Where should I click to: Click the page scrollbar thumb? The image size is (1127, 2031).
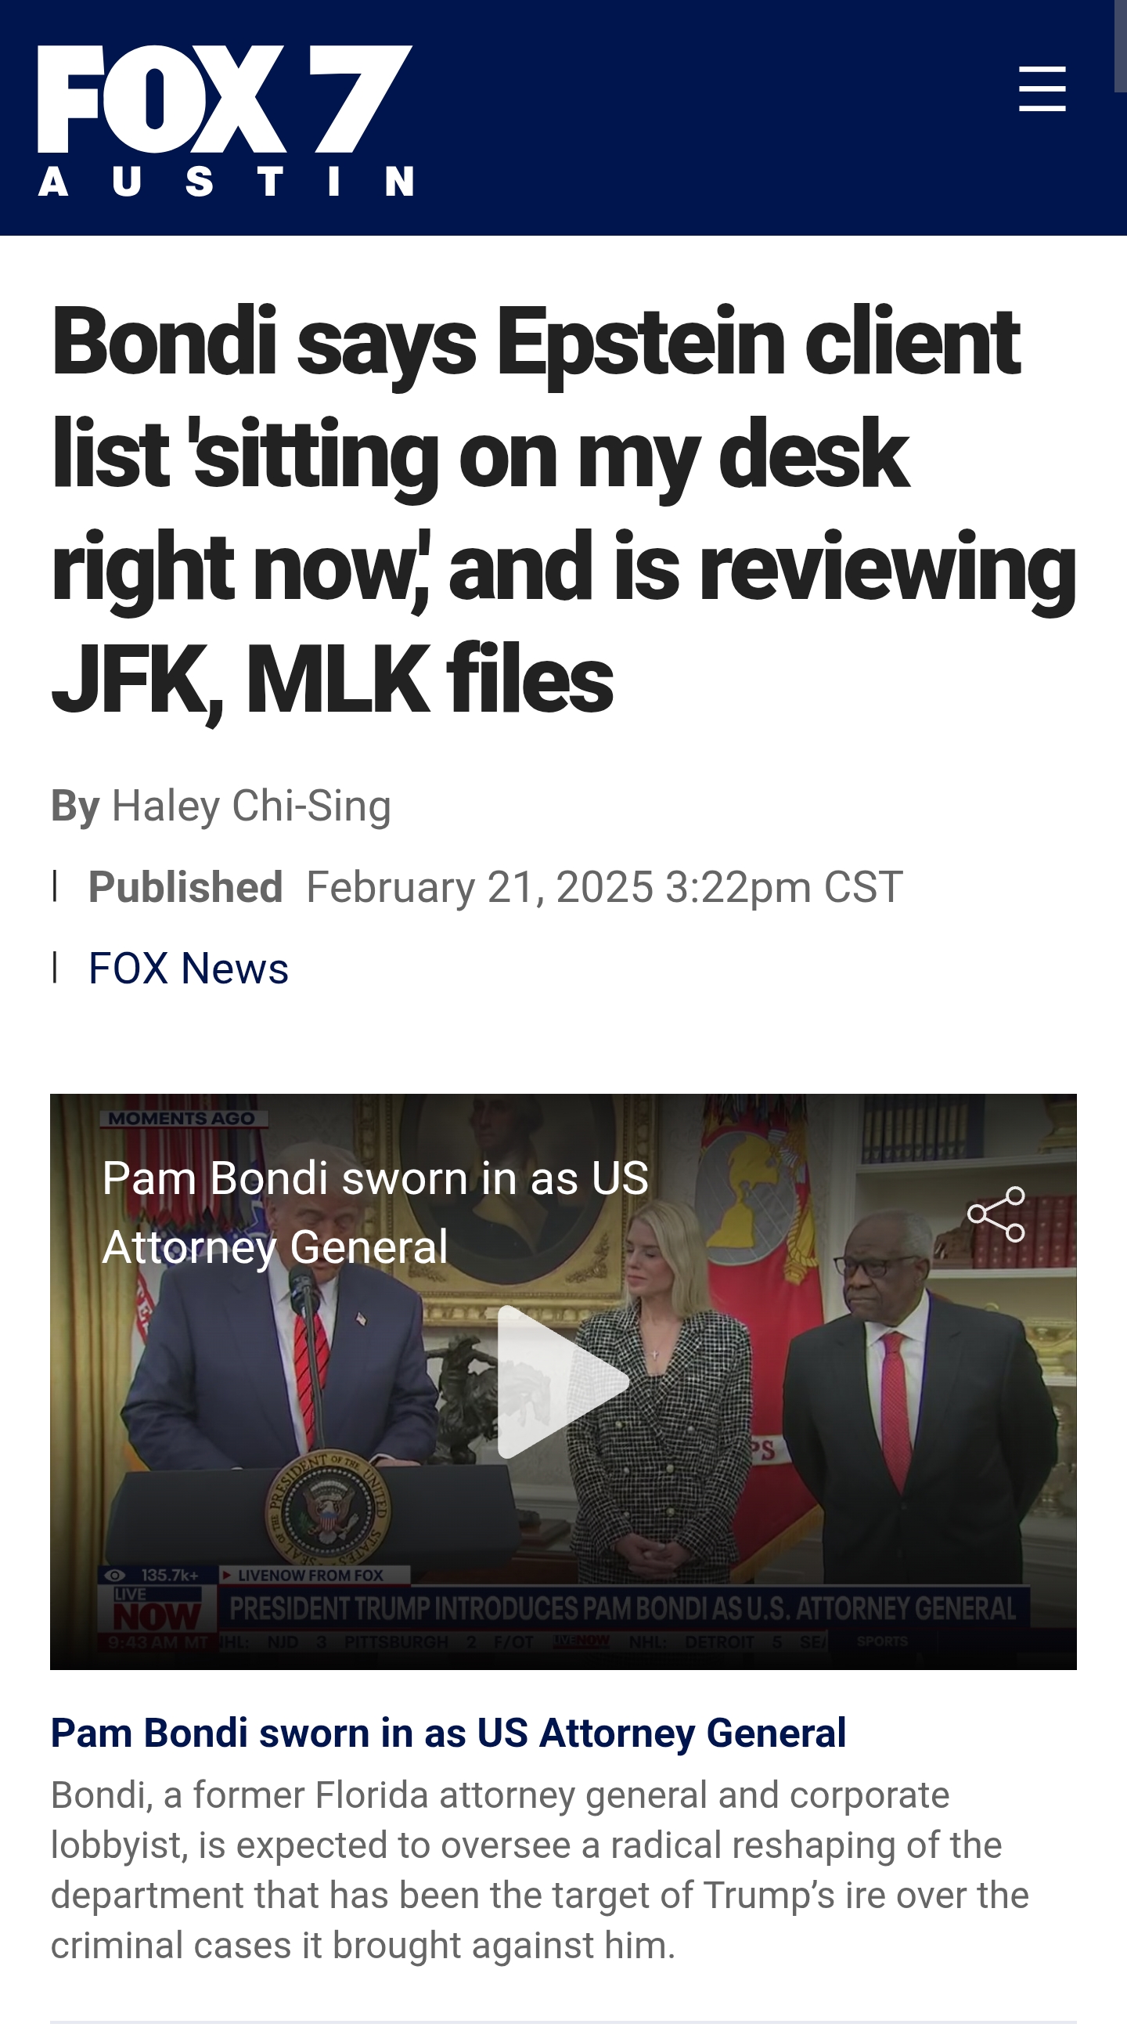(1120, 45)
